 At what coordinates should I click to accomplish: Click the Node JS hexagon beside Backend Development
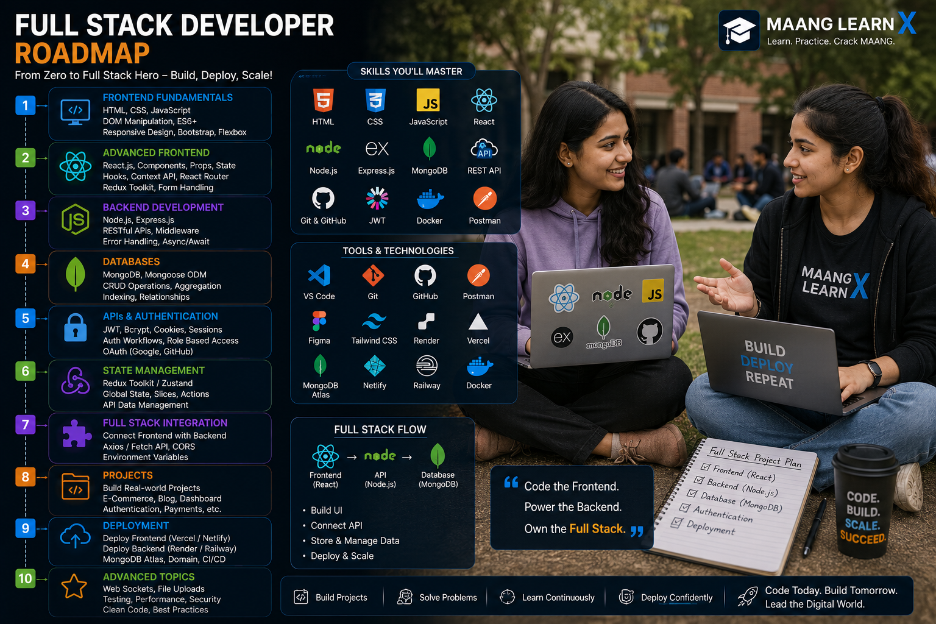(x=76, y=220)
